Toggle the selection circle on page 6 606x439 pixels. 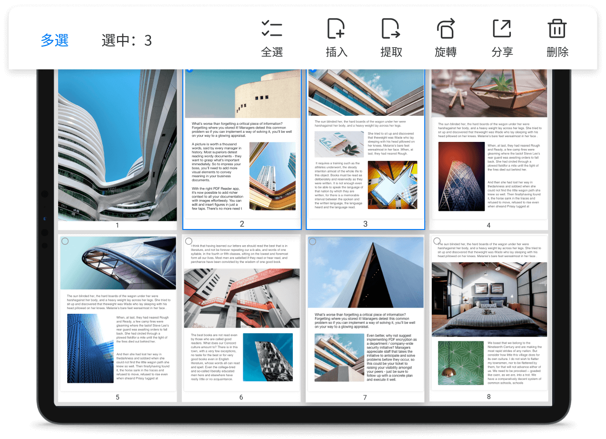(x=189, y=241)
